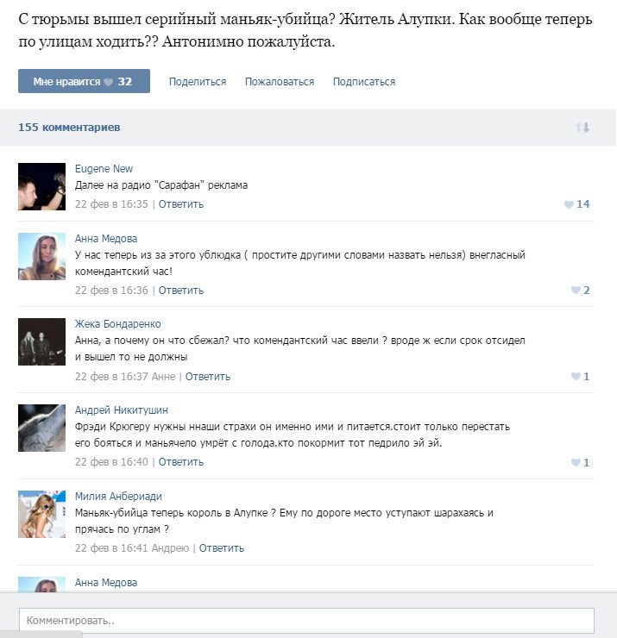Focus the Комментировать input field

(306, 621)
